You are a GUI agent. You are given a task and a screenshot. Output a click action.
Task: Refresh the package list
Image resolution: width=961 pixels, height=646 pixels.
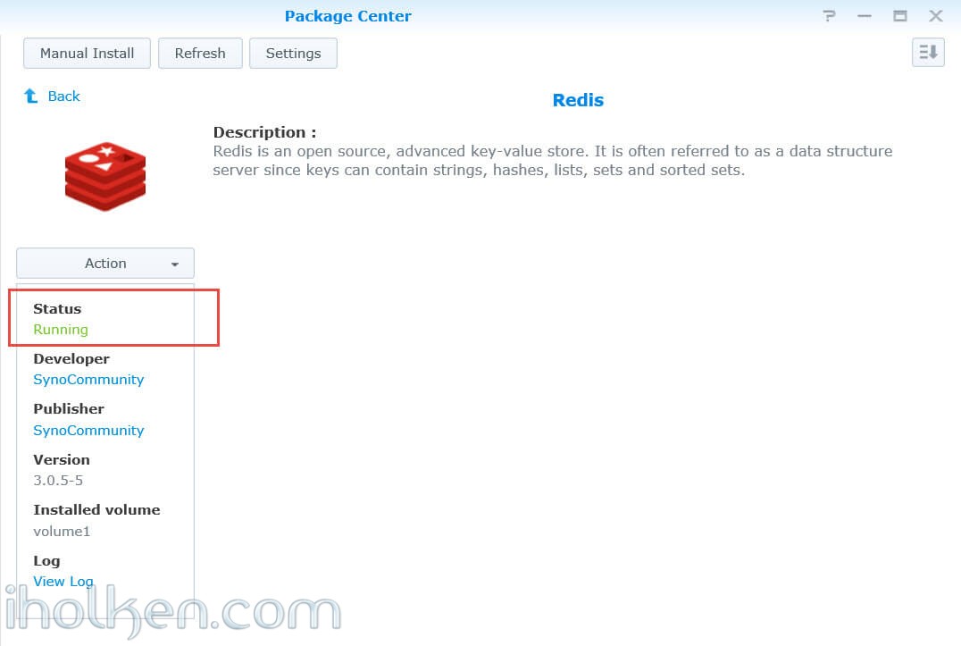coord(200,54)
